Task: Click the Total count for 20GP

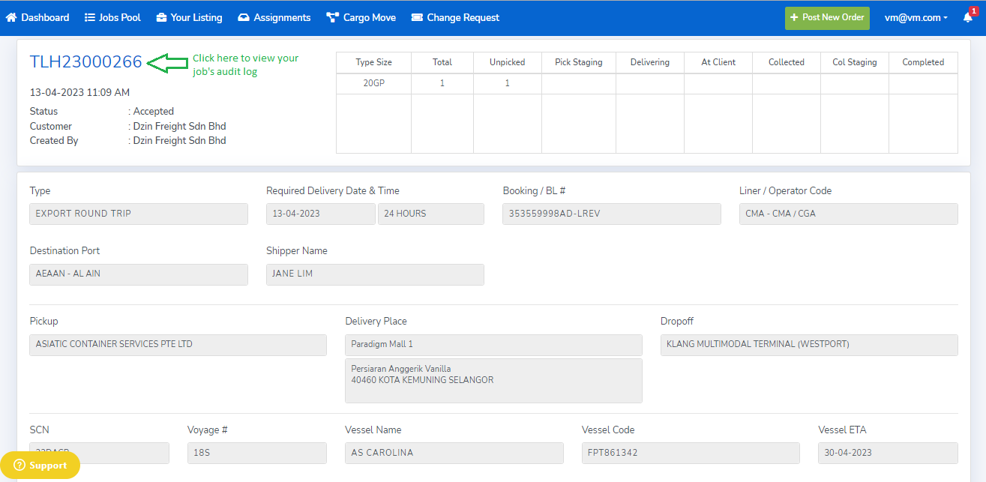Action: 442,83
